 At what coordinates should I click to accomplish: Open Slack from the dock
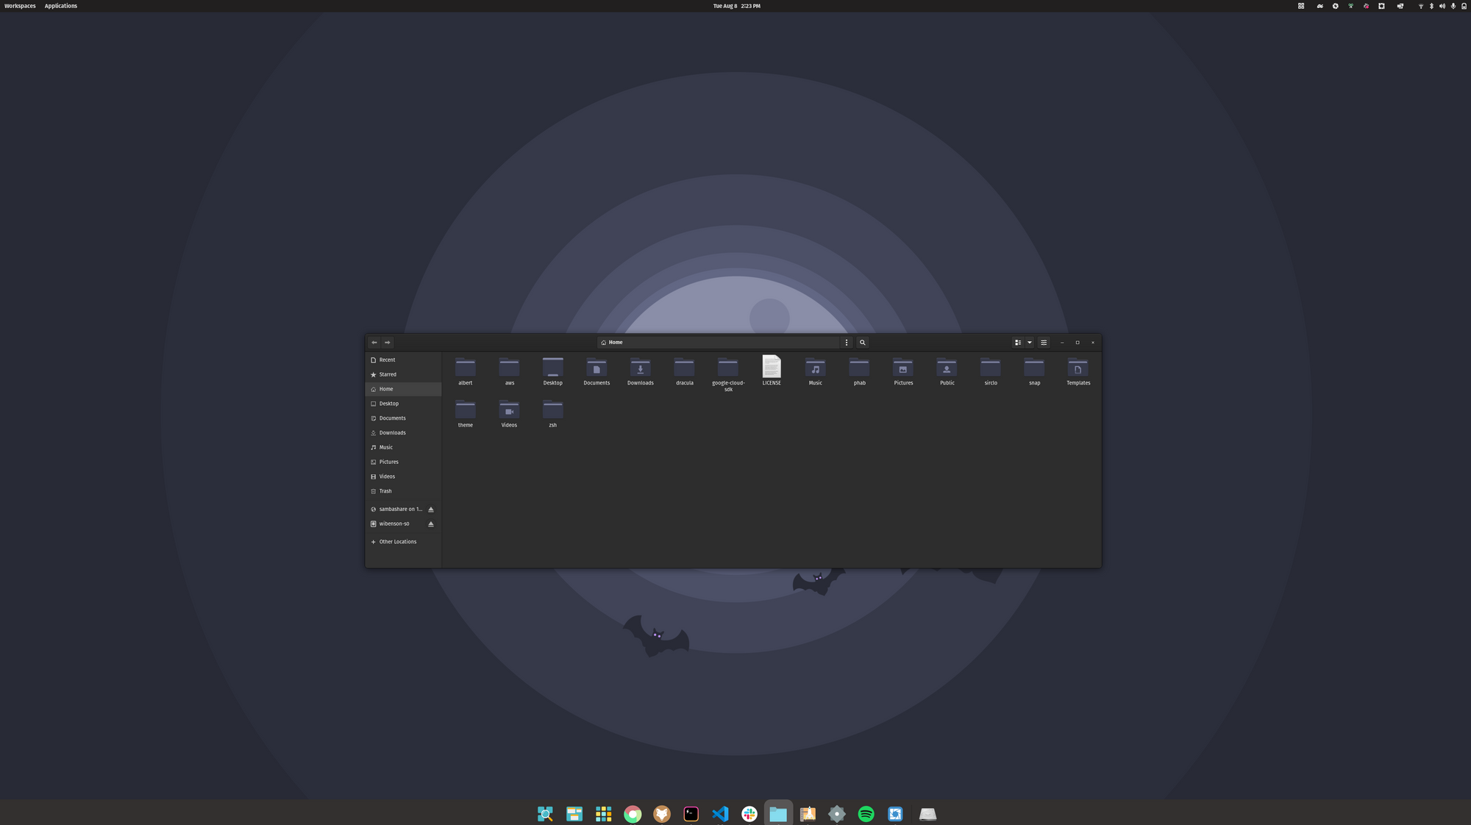[749, 814]
